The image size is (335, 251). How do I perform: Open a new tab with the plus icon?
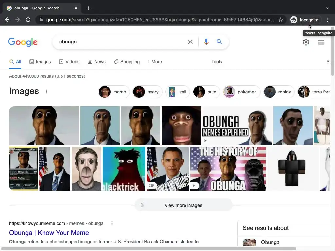point(88,8)
